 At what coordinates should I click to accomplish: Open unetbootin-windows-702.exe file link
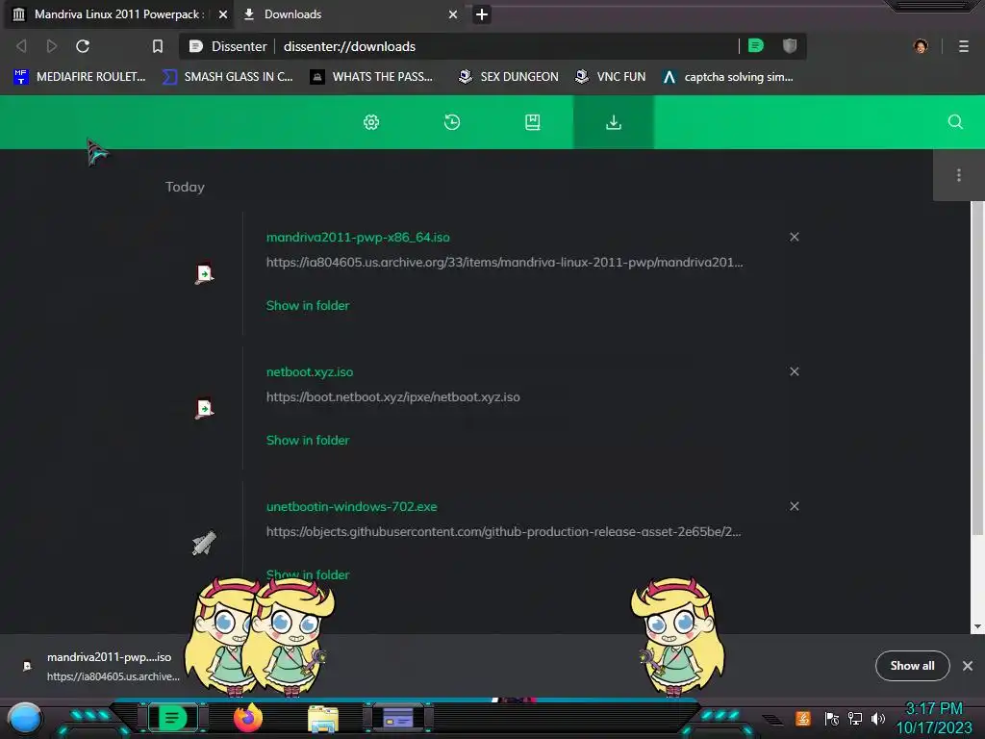click(351, 506)
